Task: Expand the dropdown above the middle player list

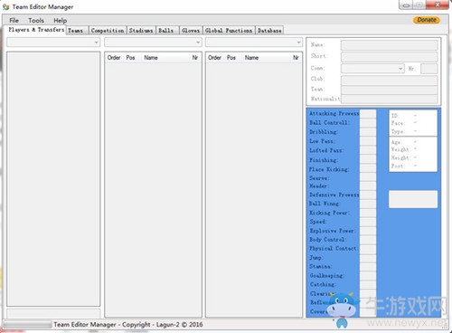Action: pos(153,43)
